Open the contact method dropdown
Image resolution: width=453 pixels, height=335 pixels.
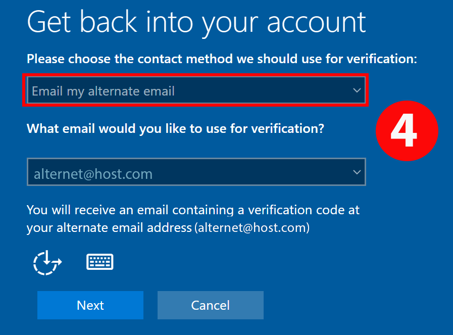tap(196, 90)
